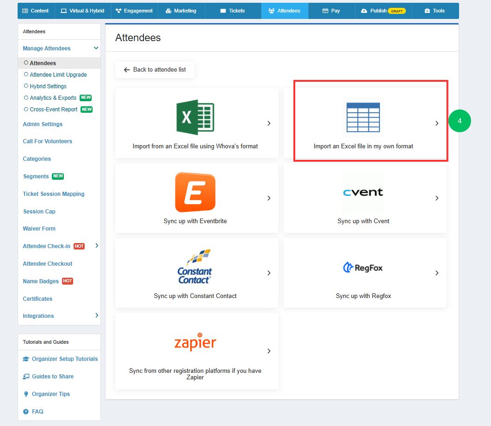Viewport: 491px width, 426px height.
Task: Open the Tickets tab
Action: pyautogui.click(x=233, y=11)
